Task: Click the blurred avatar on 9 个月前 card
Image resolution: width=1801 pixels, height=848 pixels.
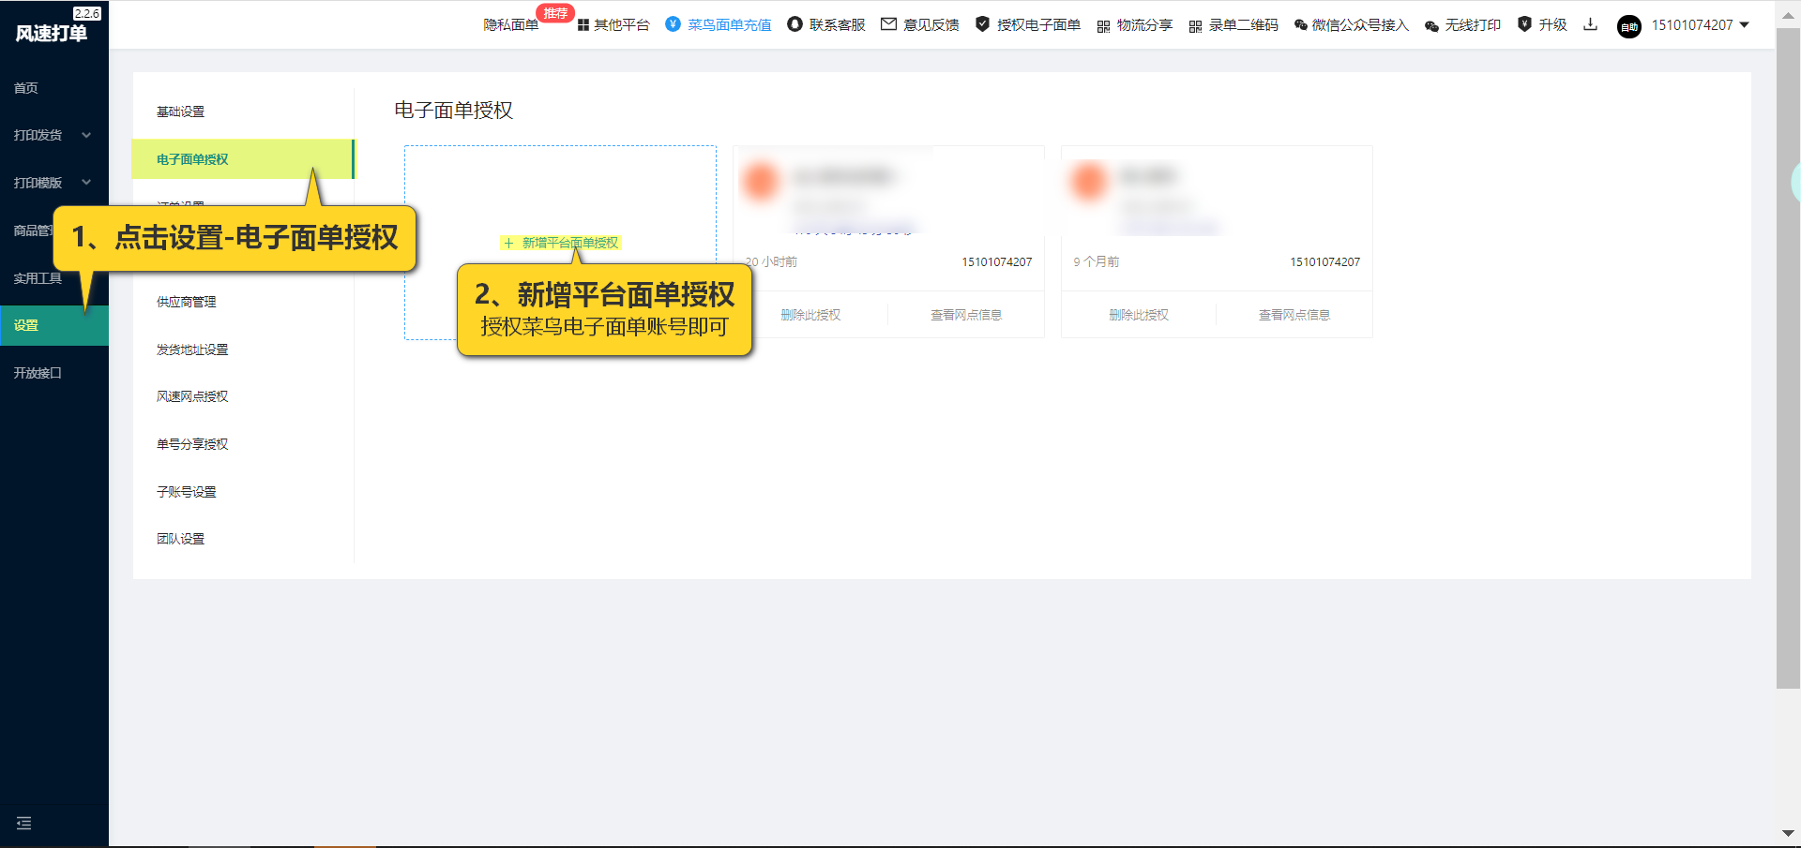Action: point(1089,180)
